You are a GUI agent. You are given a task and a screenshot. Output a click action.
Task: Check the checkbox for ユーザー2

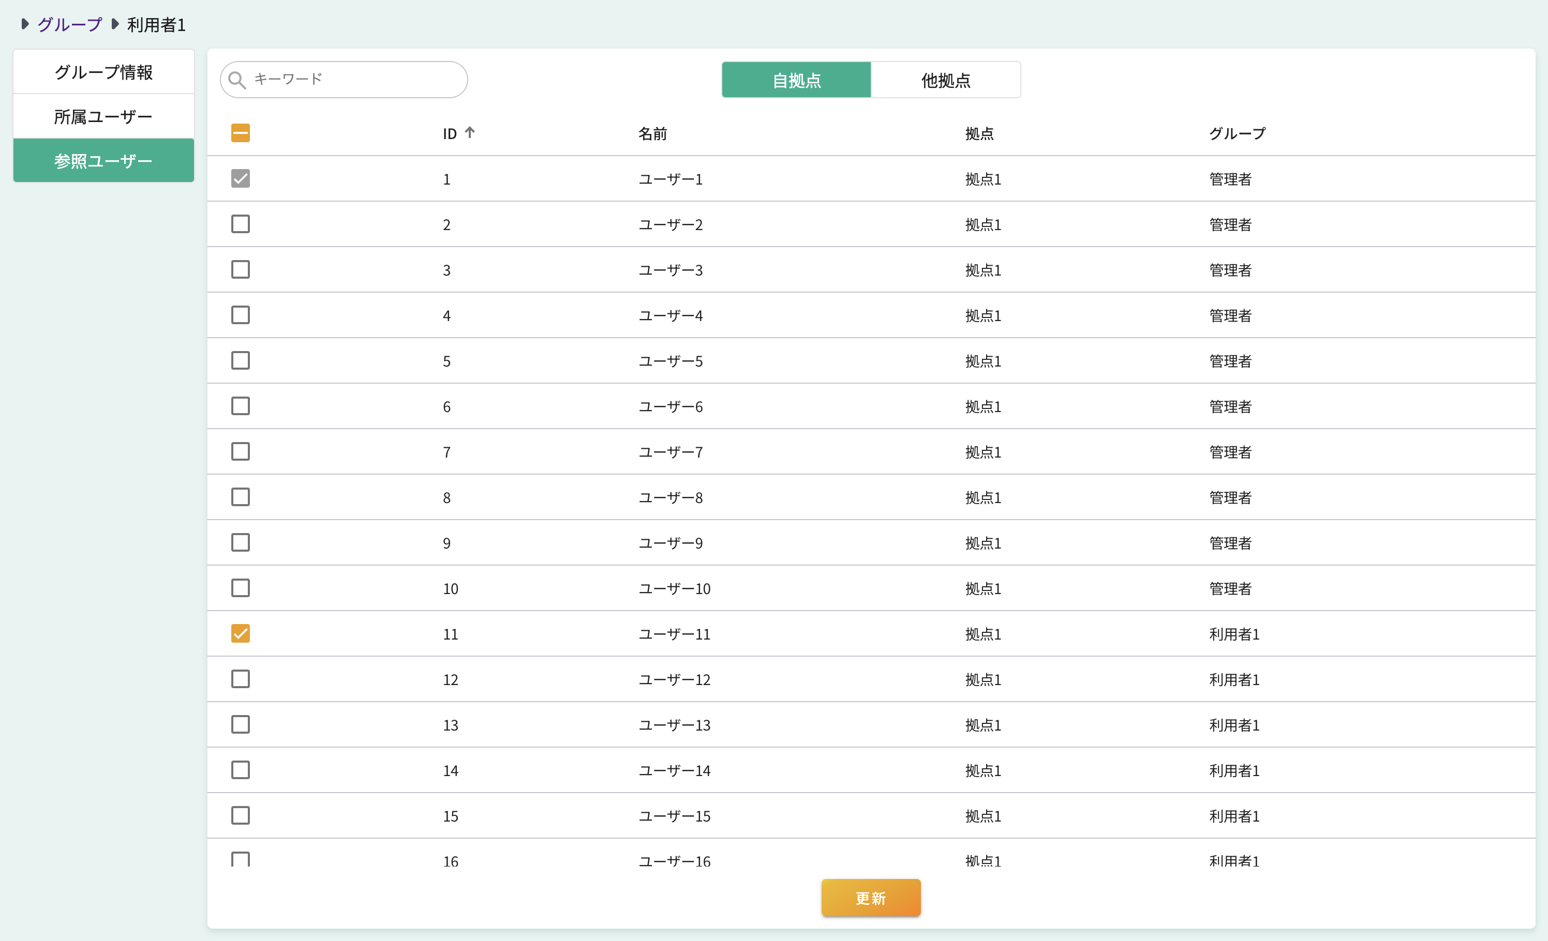pos(240,224)
